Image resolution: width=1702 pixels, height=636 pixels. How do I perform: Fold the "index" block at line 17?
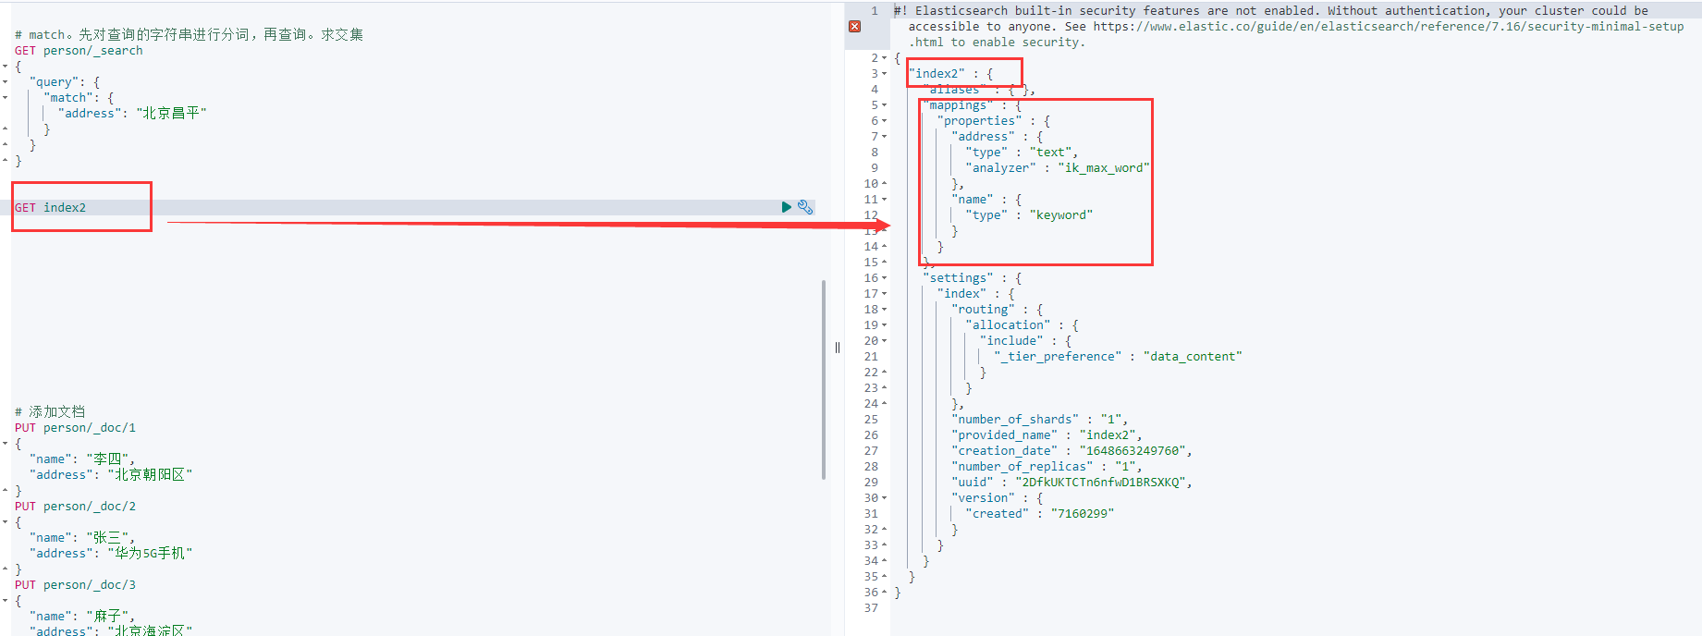(x=885, y=293)
